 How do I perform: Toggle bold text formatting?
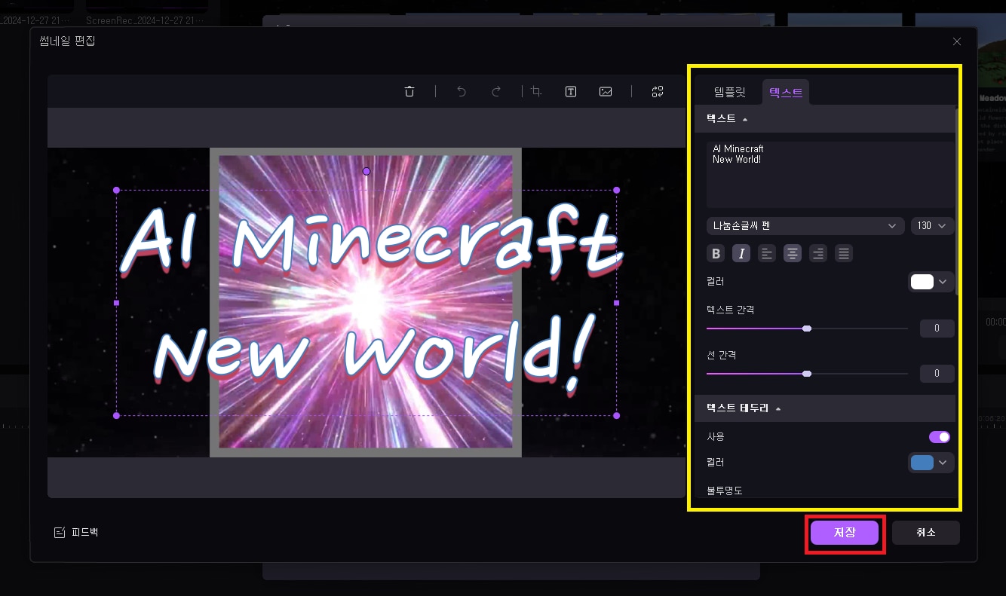click(x=716, y=254)
